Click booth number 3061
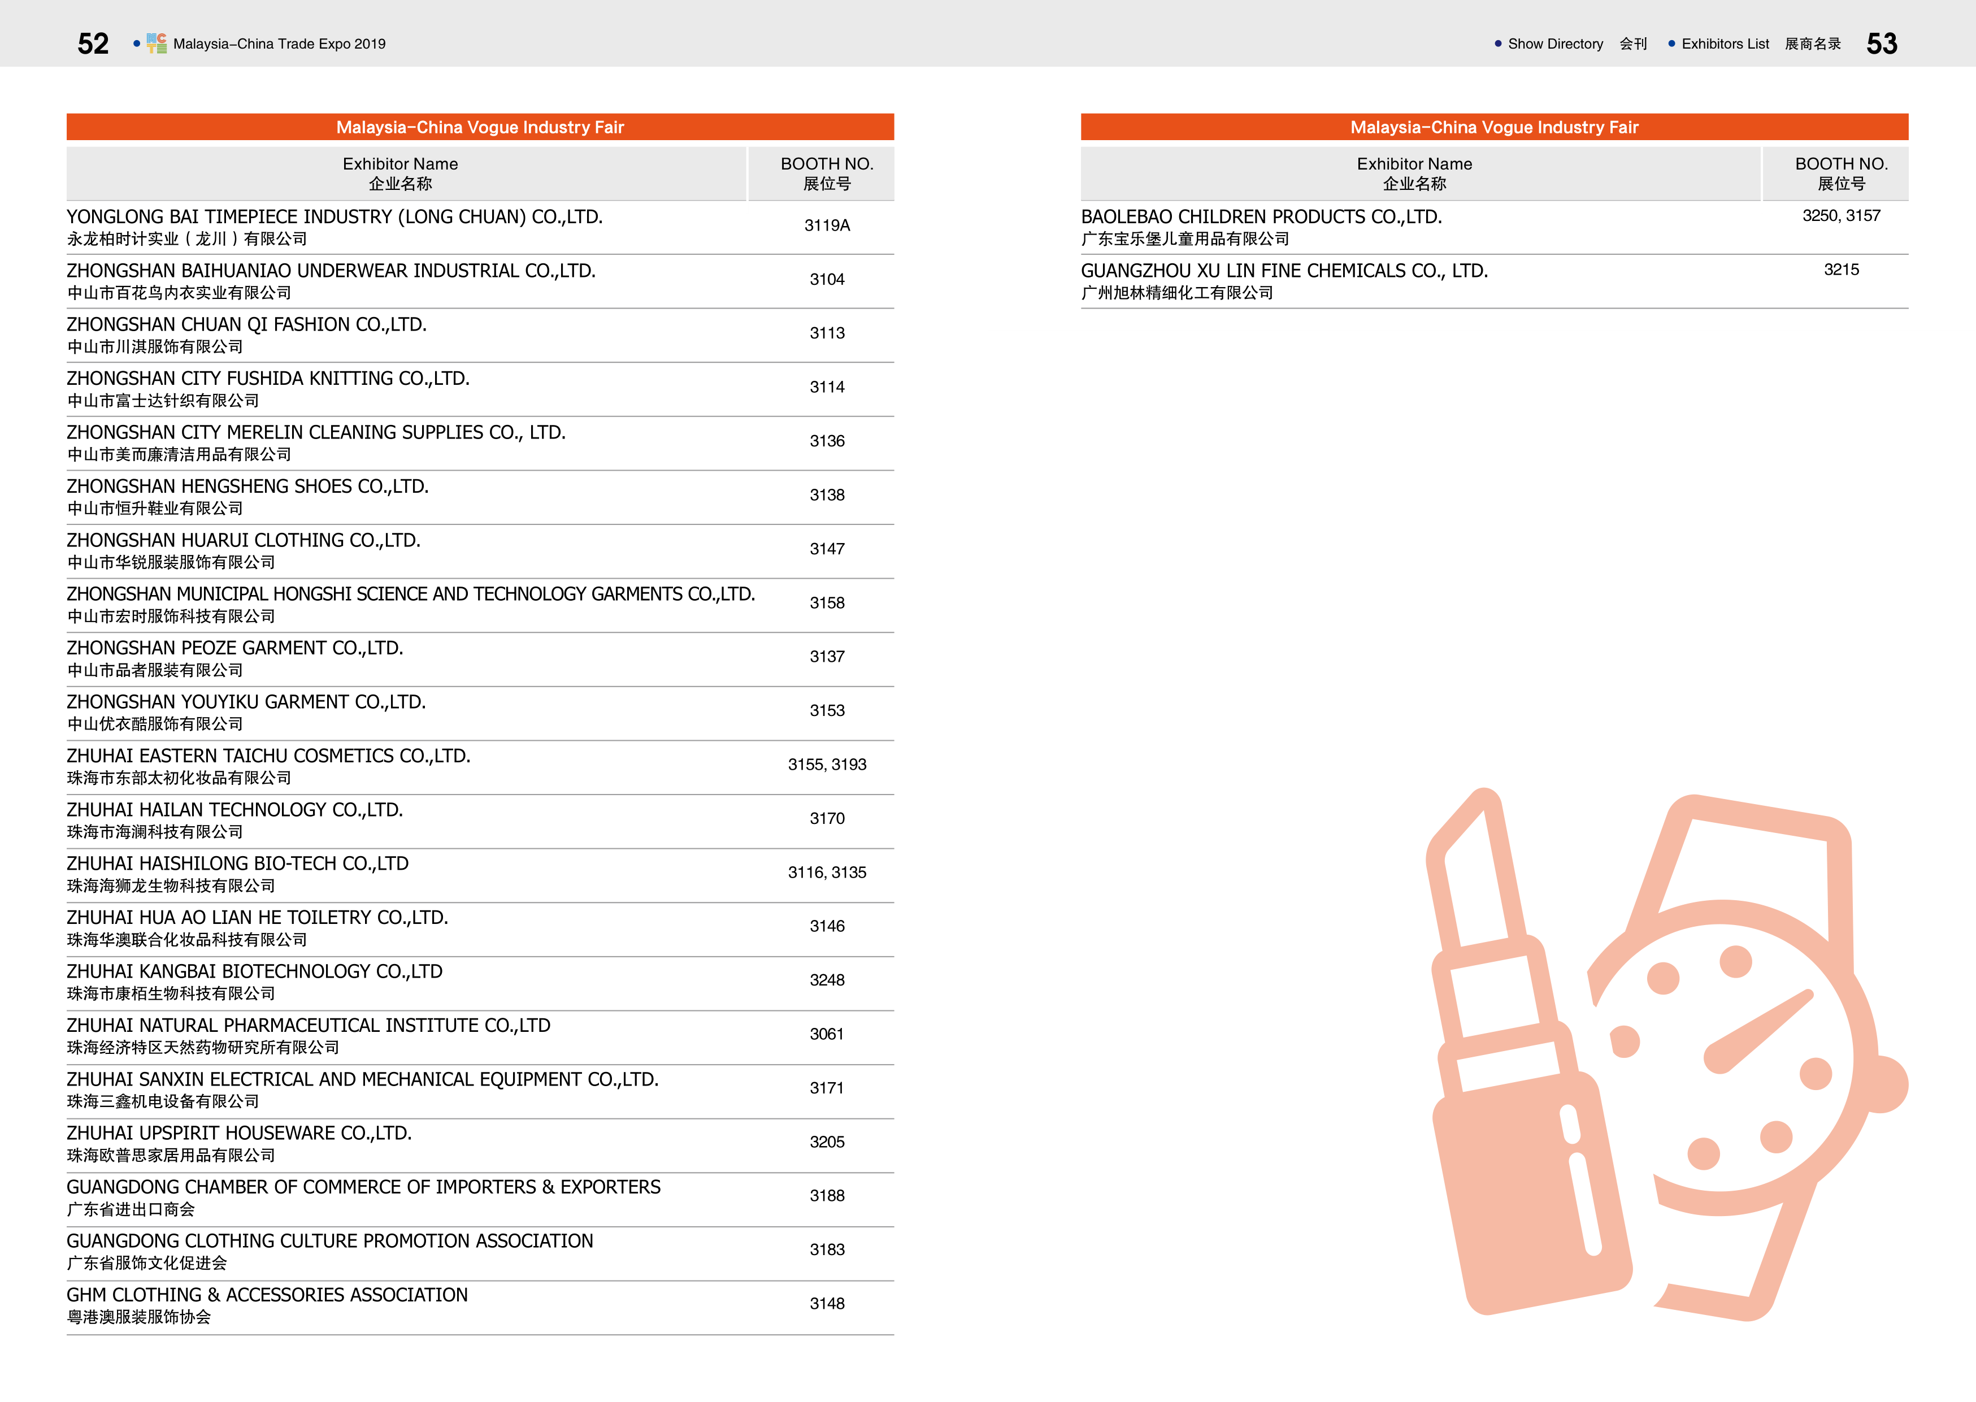The height and width of the screenshot is (1402, 1976). click(x=827, y=1034)
